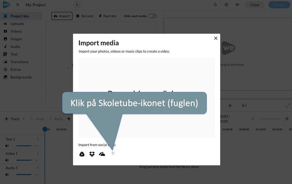292x184 pixels.
Task: Expand the Track dropdown arrow
Action: (24, 119)
